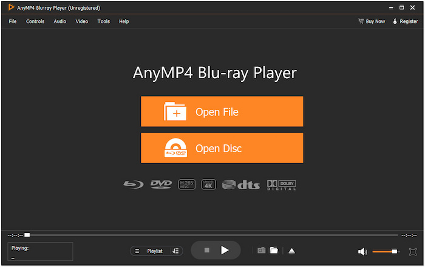
Task: Click the H.265 HEVC logo
Action: (x=187, y=184)
